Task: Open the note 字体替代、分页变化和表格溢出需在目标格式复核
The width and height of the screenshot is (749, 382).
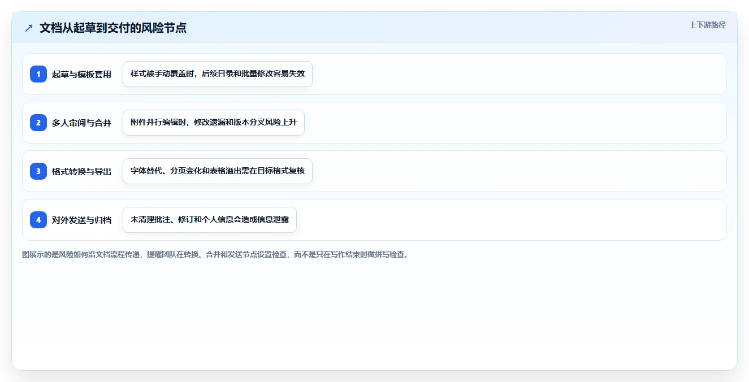Action: point(218,171)
